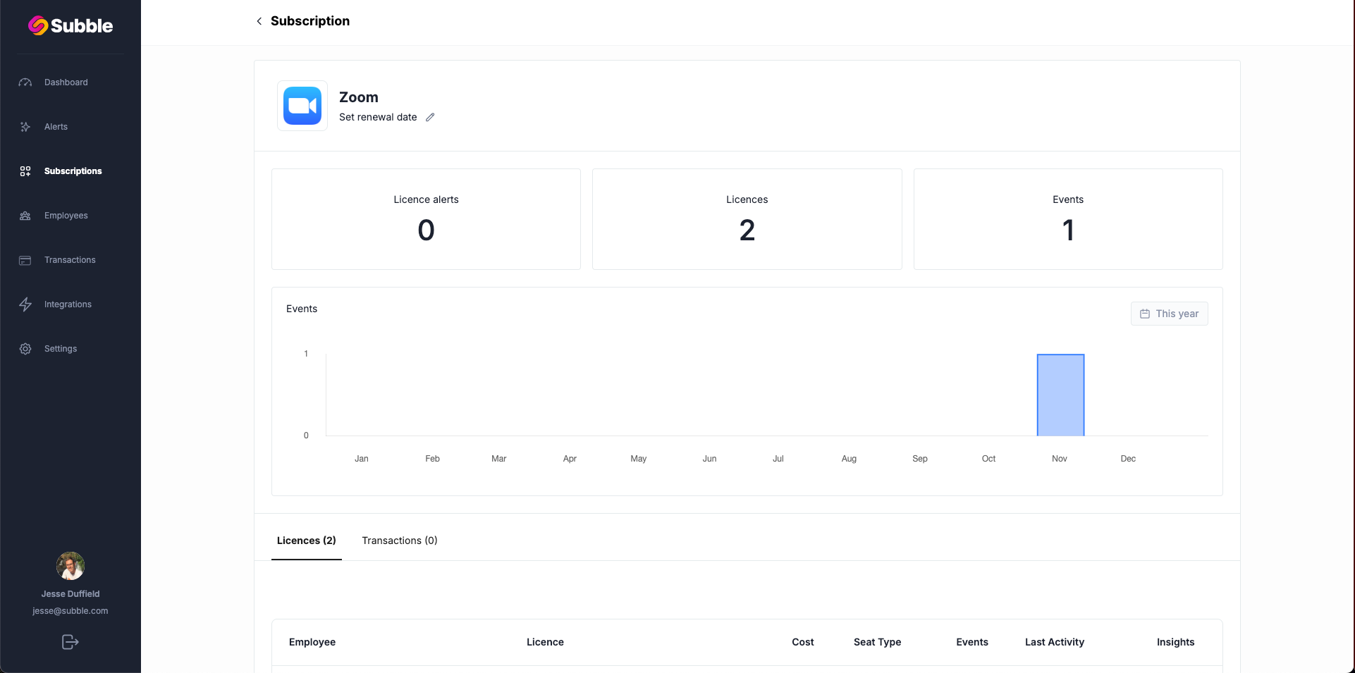Screen dimensions: 1355x673
Task: Click the Zoom subscription name
Action: 359,97
